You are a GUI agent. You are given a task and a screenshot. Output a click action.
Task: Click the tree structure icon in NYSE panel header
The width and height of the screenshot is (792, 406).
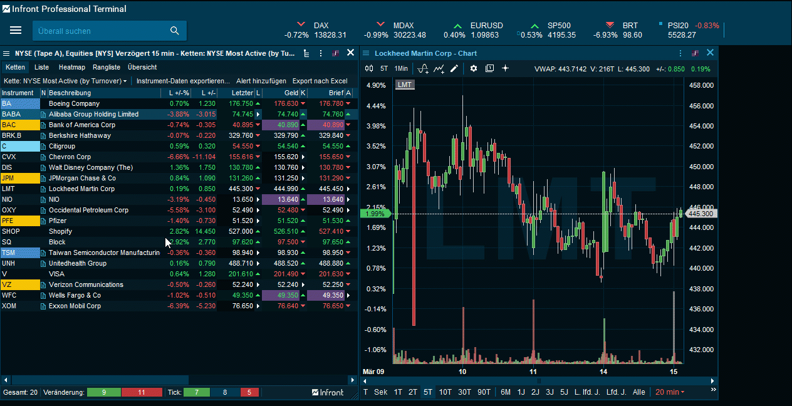pos(306,53)
